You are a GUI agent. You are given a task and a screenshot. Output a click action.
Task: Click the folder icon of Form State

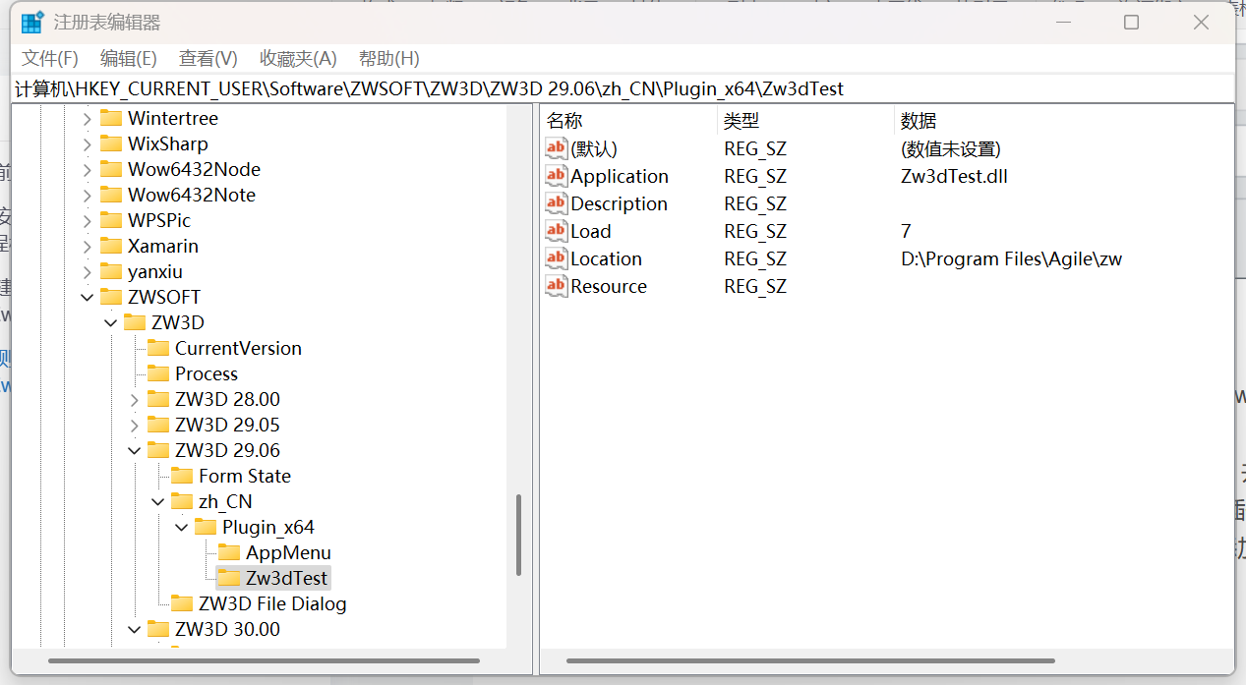(182, 476)
